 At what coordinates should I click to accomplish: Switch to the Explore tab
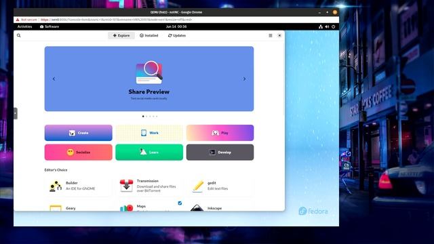121,35
